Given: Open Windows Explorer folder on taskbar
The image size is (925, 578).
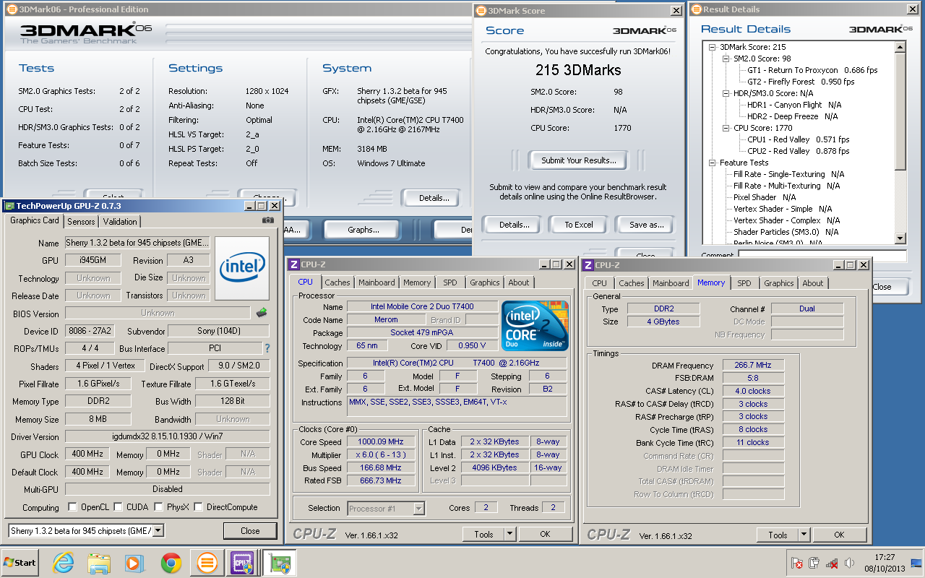Looking at the screenshot, I should (x=99, y=563).
